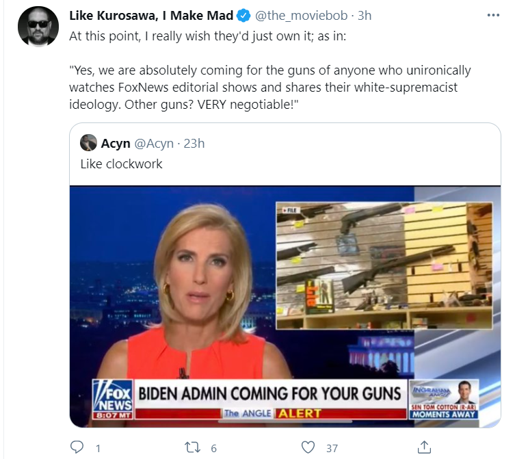Click the 3h timestamp link
515x459 pixels.
point(365,16)
